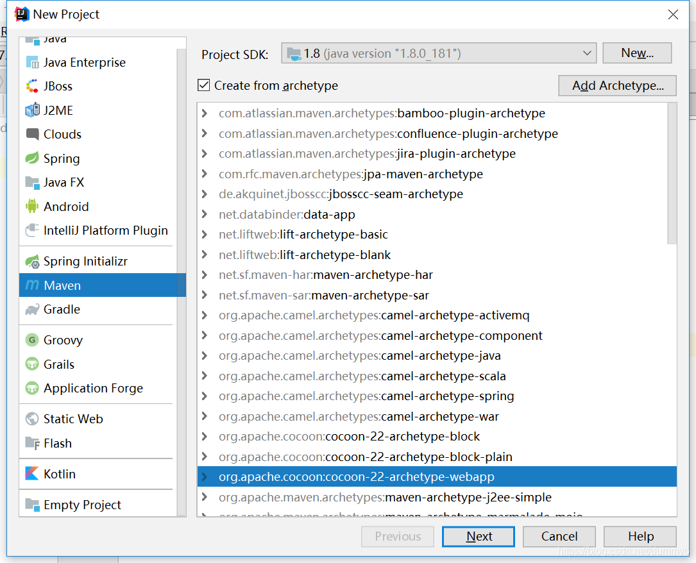Click the Empty Project folder icon
The height and width of the screenshot is (563, 696).
pos(33,505)
